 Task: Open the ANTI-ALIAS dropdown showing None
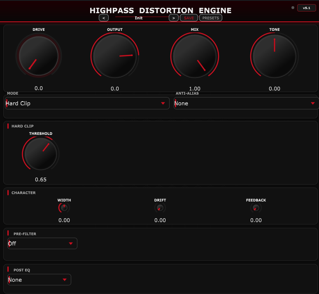point(247,103)
